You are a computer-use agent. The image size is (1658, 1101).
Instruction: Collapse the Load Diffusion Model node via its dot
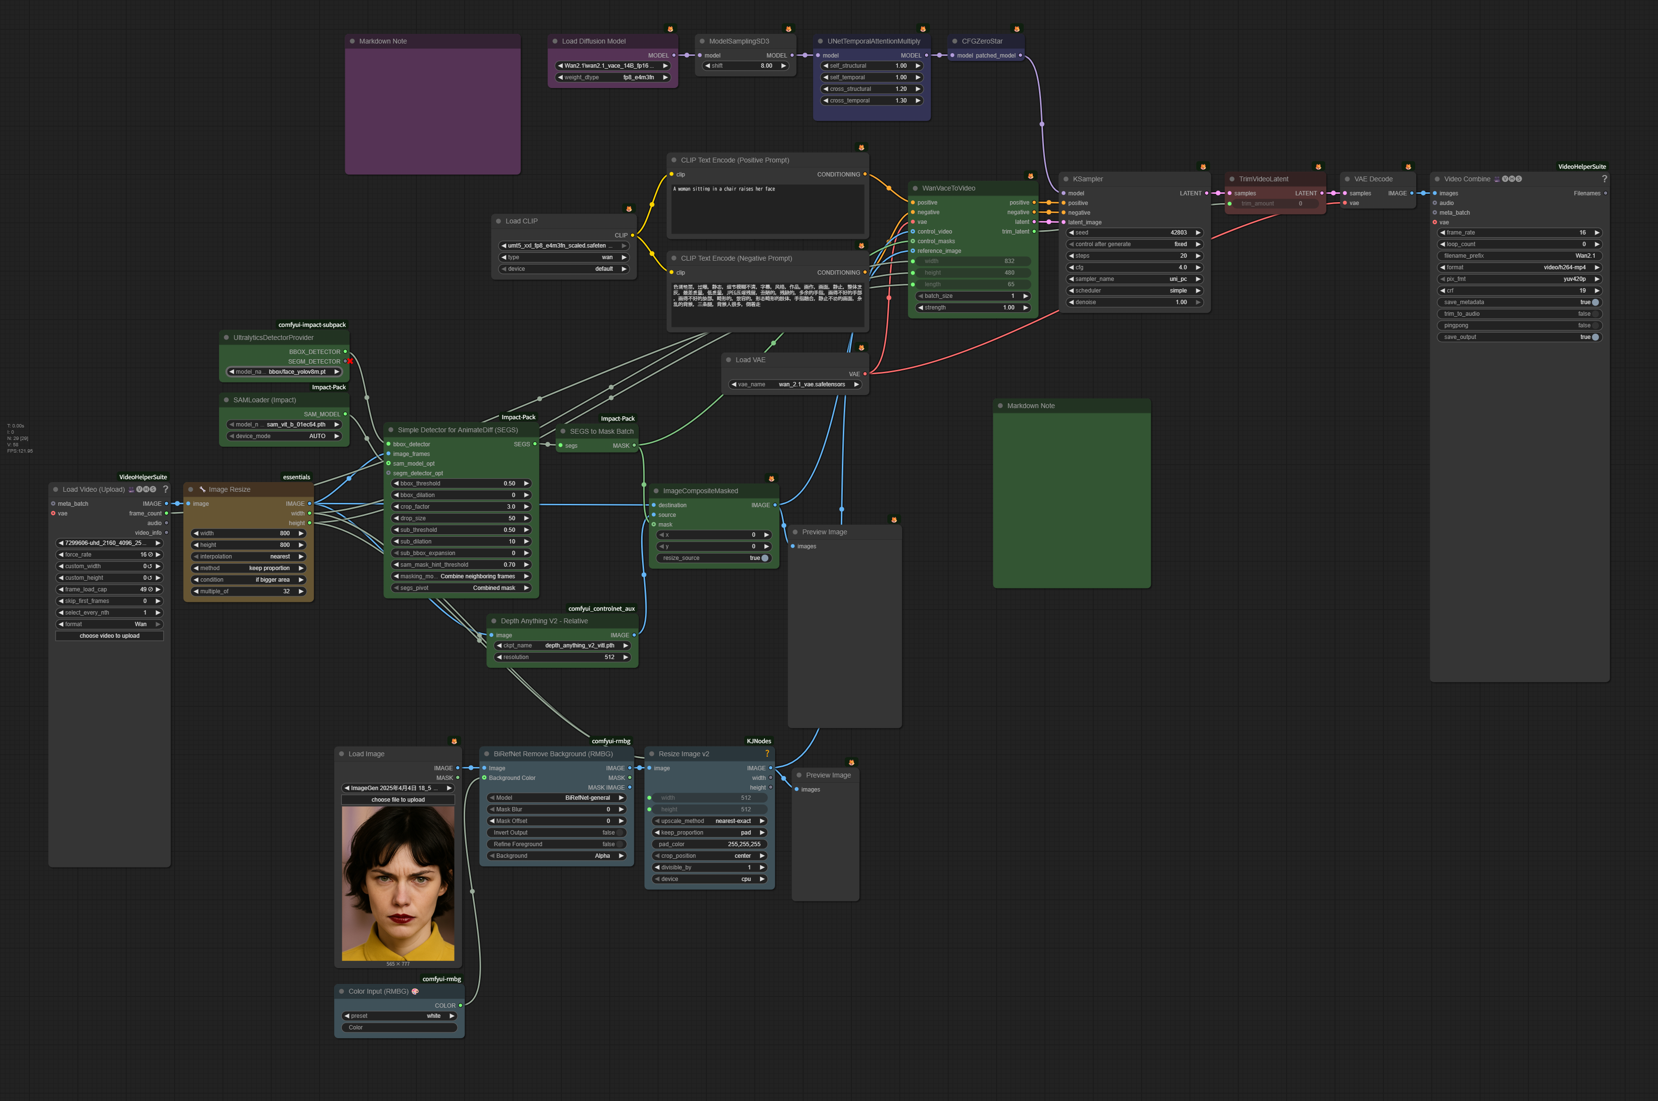555,42
